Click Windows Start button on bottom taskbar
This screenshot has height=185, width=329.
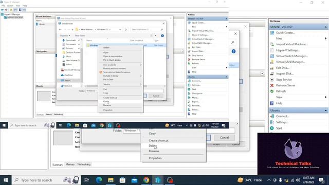[x=6, y=180]
